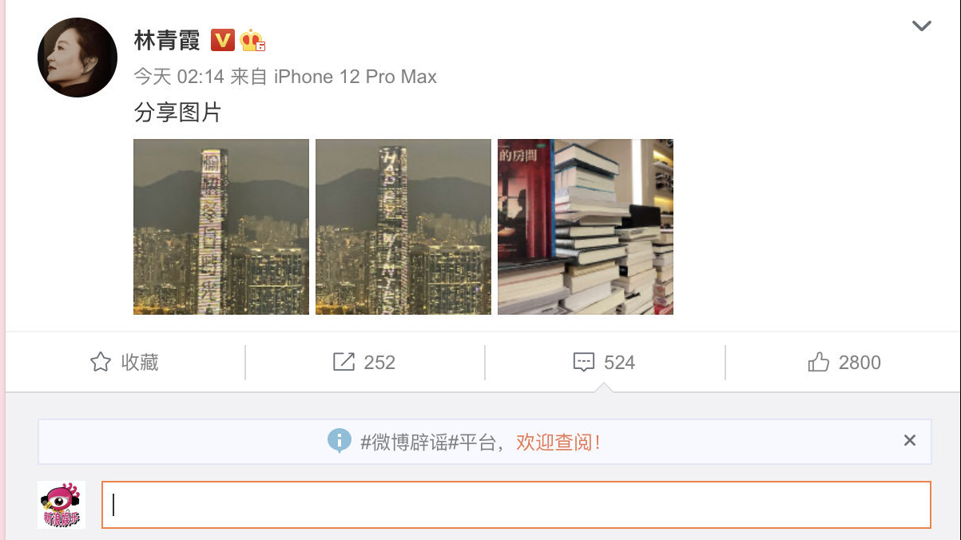
Task: Open the first skyscraper photo thumbnail
Action: [221, 227]
